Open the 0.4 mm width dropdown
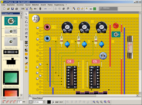The height and width of the screenshot is (105, 142). tap(44, 102)
